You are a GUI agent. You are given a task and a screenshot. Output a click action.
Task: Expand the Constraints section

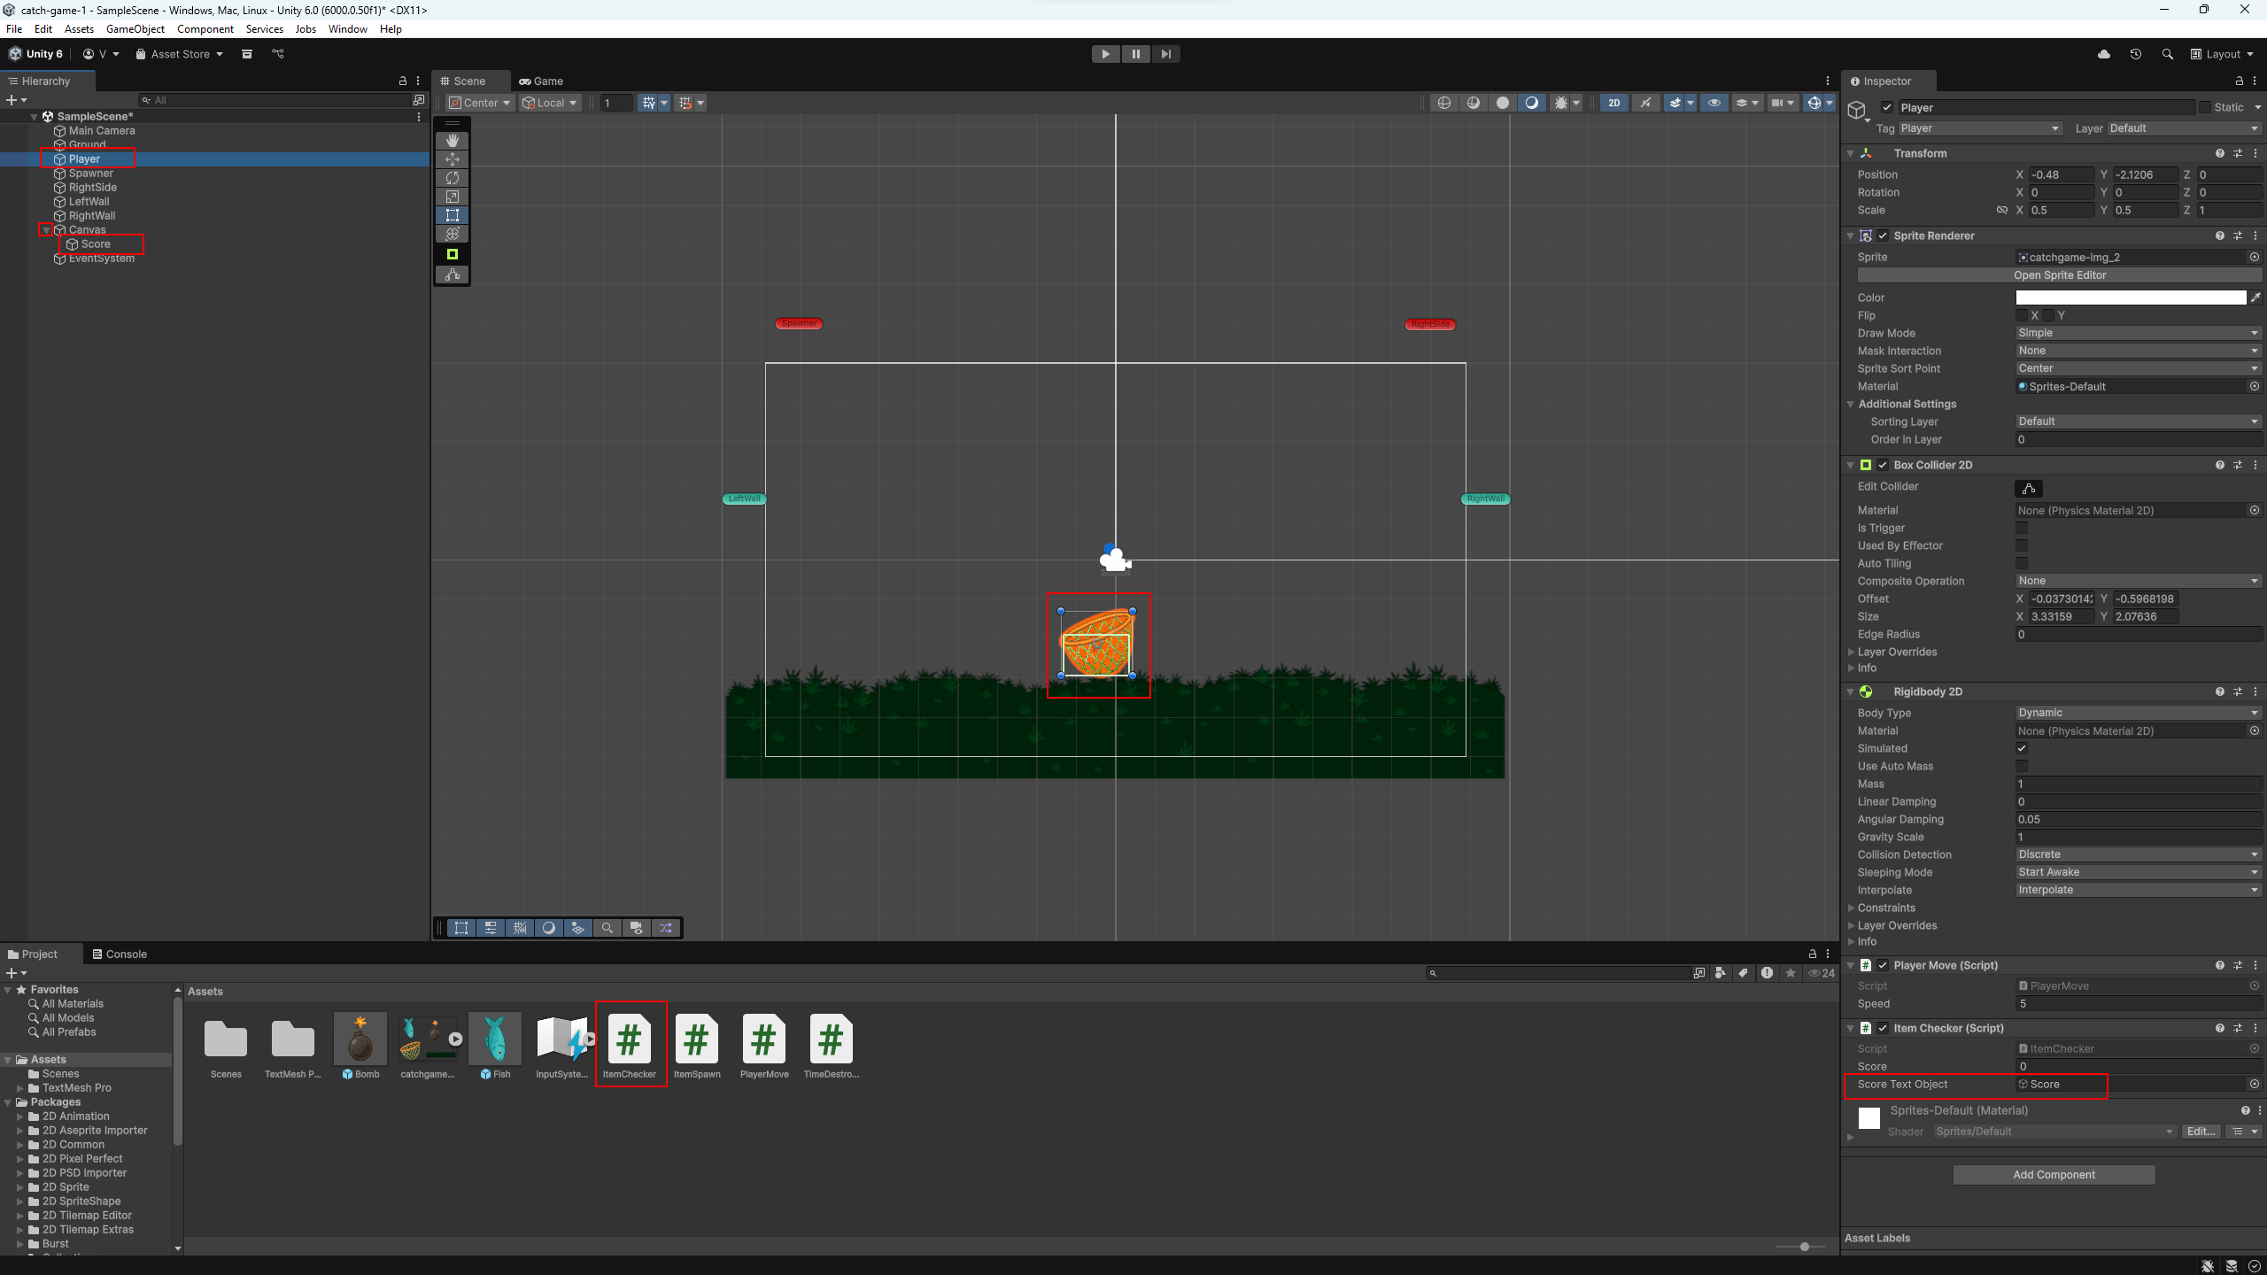[x=1886, y=908]
